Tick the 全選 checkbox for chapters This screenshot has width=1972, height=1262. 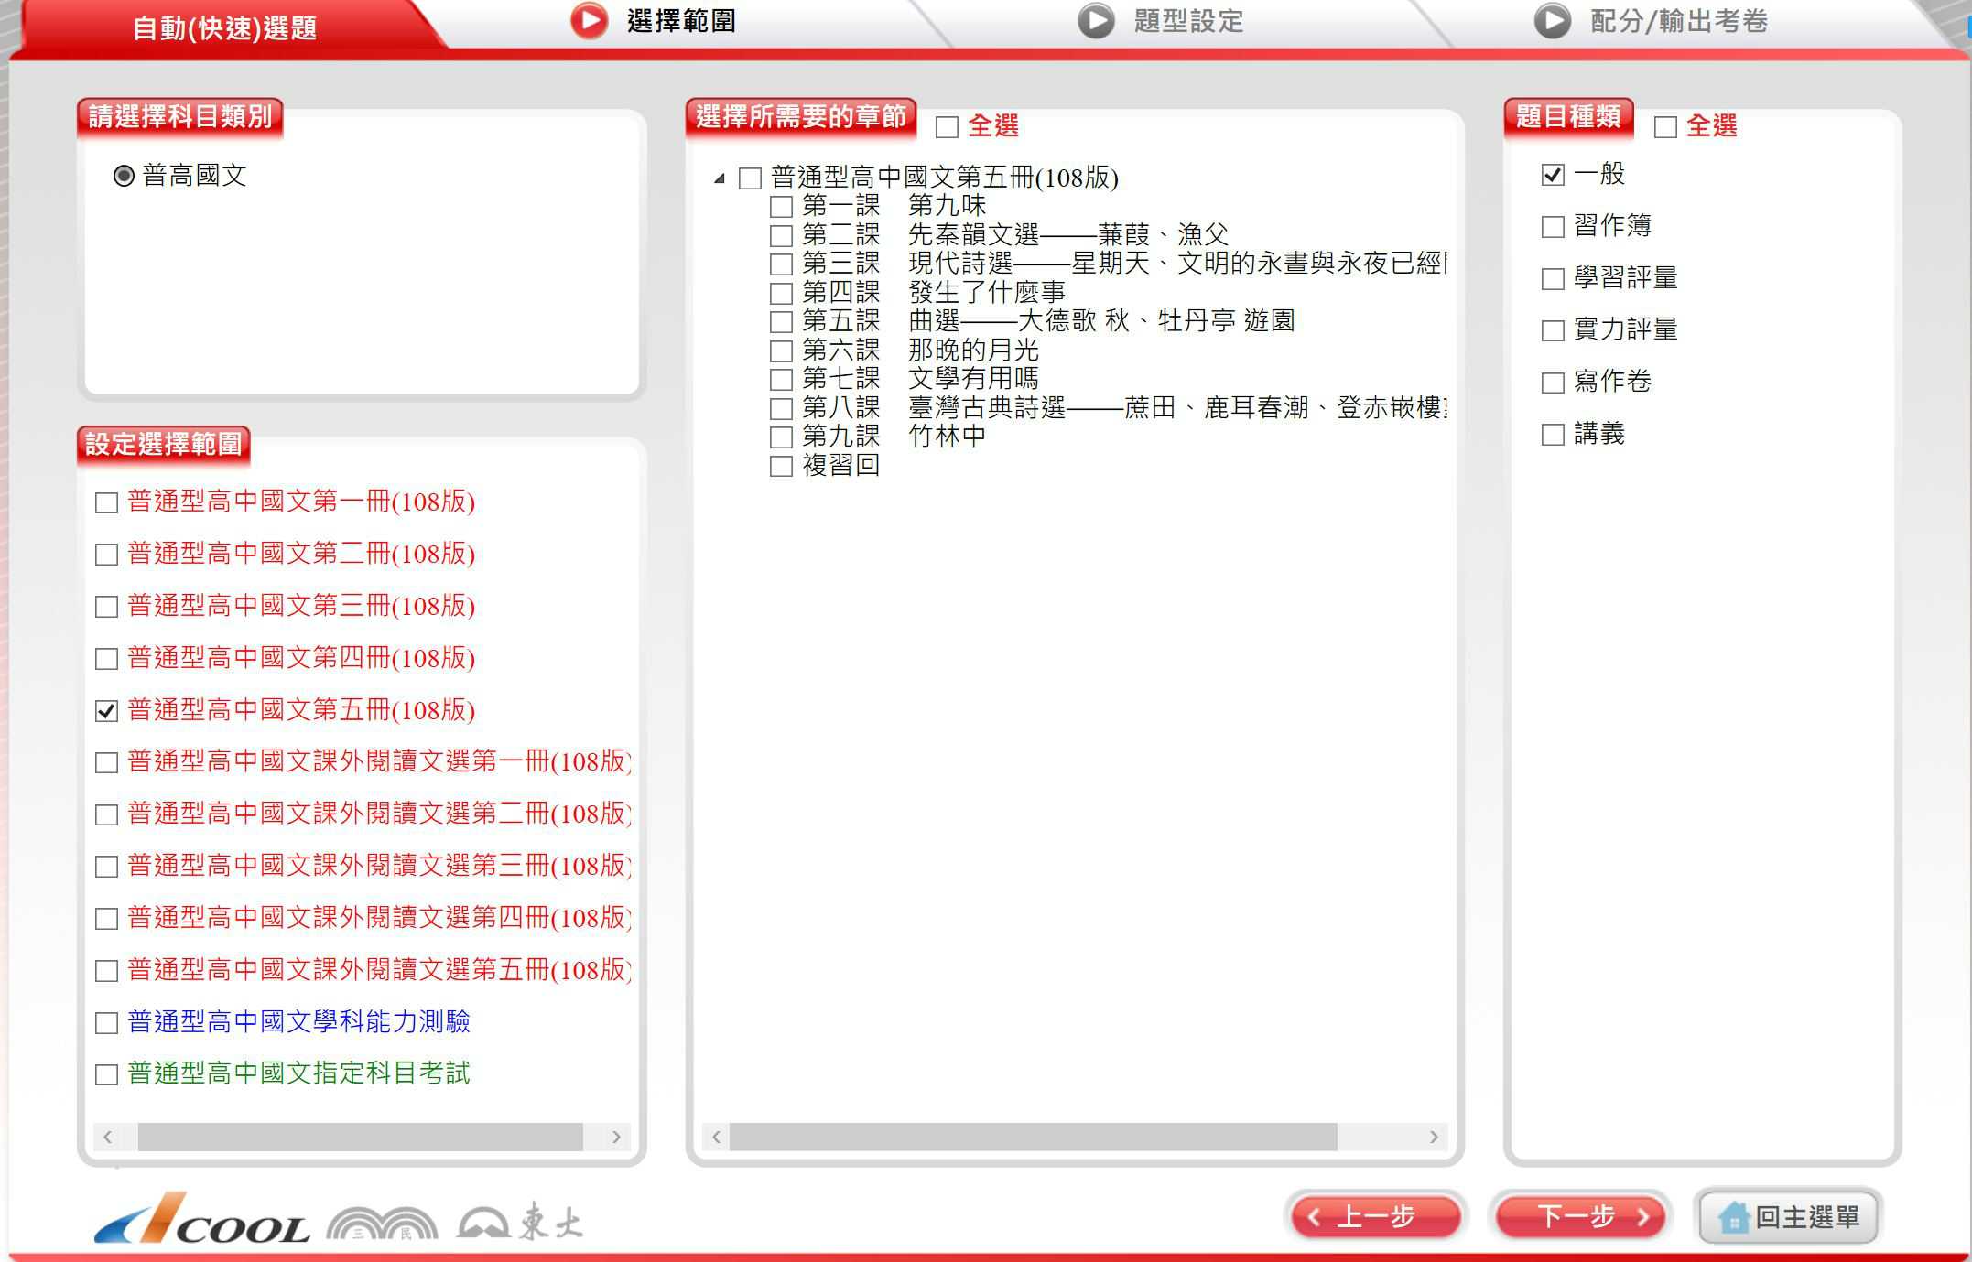coord(948,127)
